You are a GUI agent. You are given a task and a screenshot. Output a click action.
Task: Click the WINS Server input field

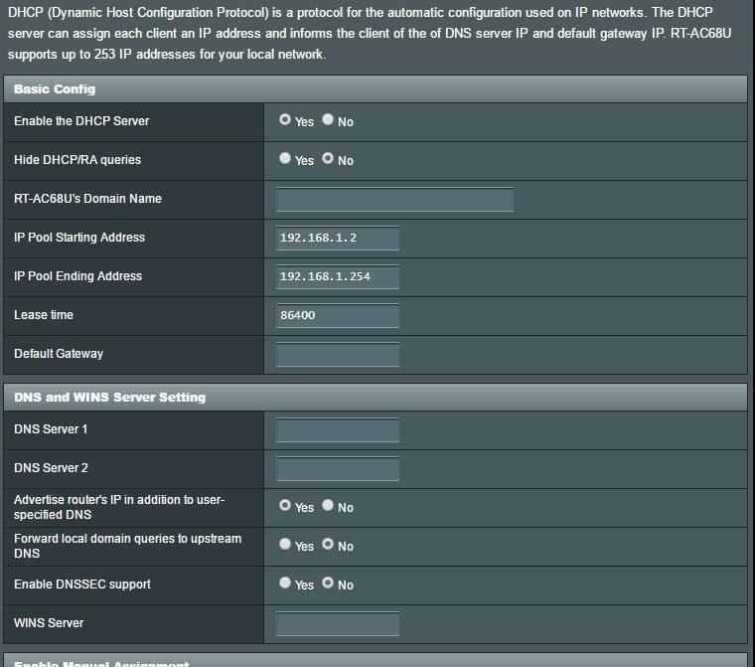(x=338, y=623)
